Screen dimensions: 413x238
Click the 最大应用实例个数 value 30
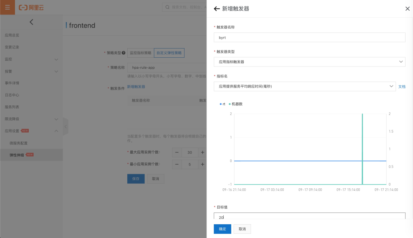click(x=190, y=152)
